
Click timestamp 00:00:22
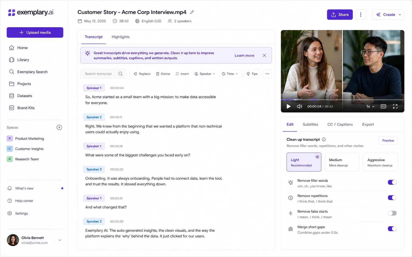pyautogui.click(x=117, y=169)
